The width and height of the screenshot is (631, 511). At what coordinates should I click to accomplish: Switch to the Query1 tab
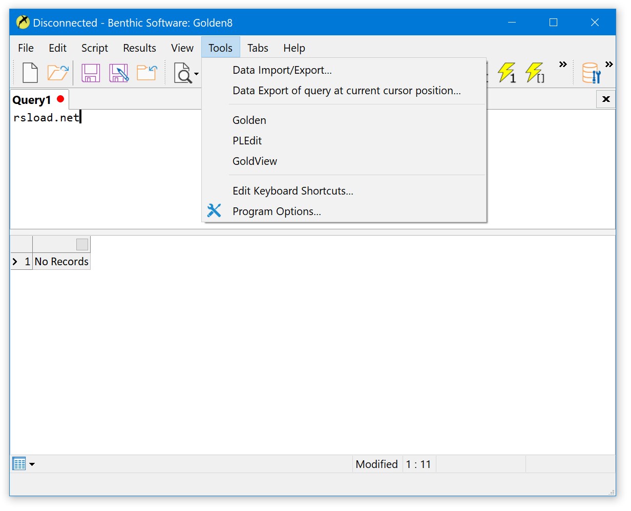pos(32,100)
